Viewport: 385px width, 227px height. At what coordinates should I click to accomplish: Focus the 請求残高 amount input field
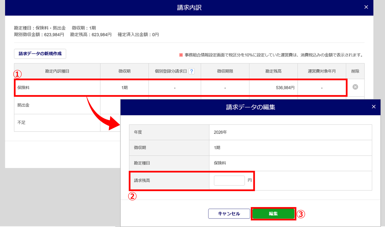pos(229,181)
